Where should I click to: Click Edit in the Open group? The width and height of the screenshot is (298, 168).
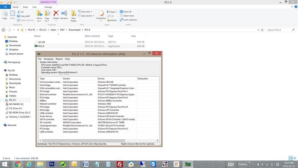(111, 16)
